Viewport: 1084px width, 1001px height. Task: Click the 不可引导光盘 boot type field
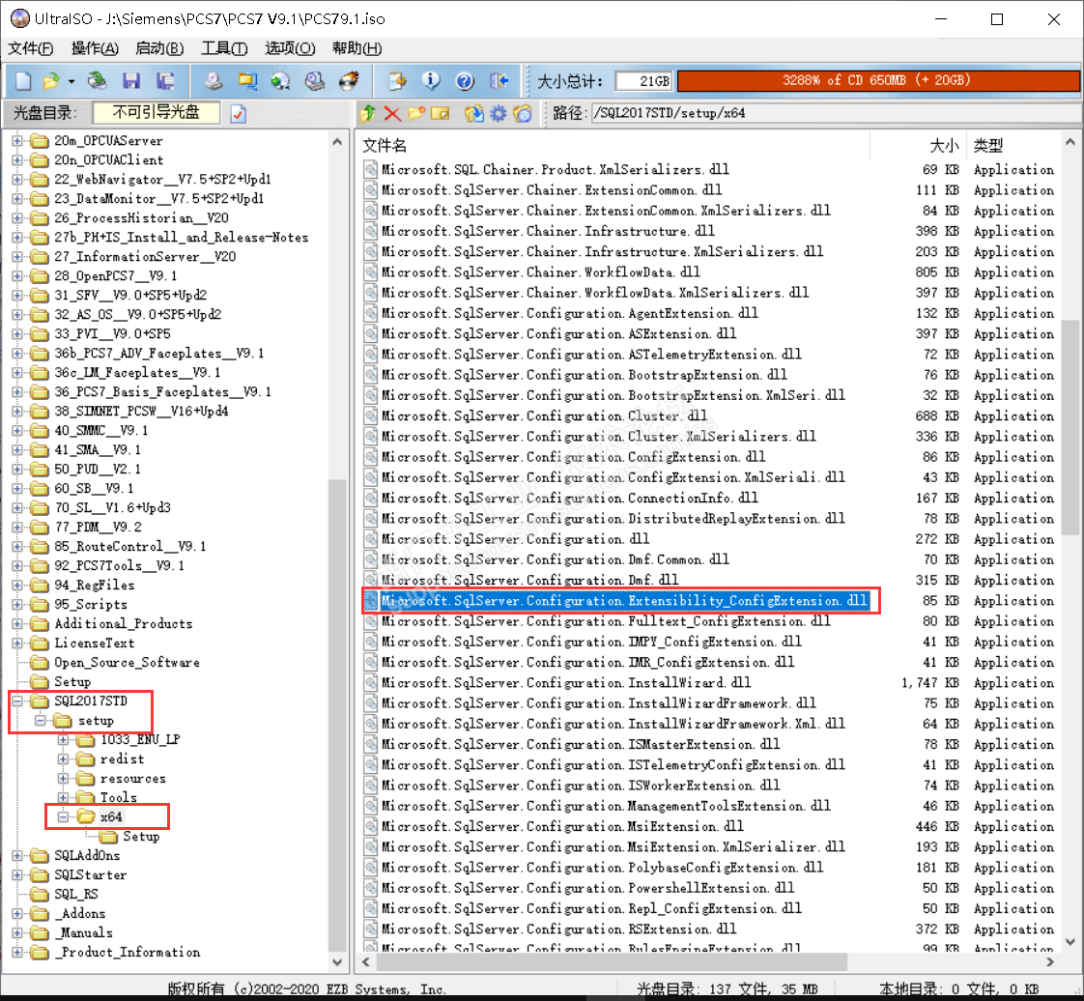pos(157,113)
